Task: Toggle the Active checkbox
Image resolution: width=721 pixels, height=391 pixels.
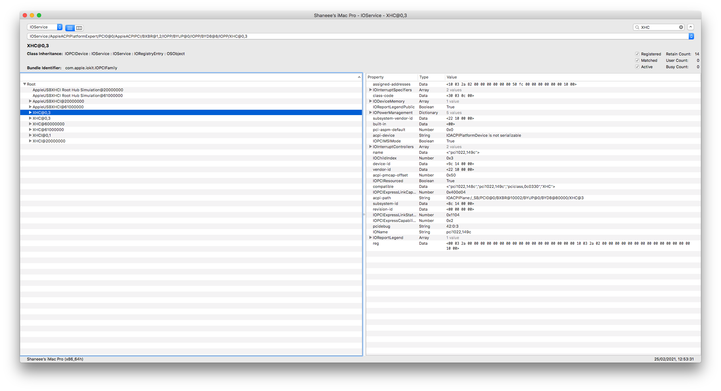Action: pos(637,67)
